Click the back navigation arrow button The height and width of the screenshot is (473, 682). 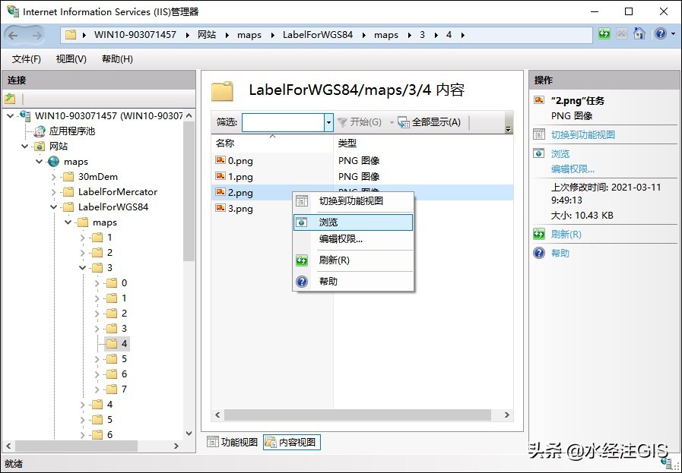(x=15, y=35)
